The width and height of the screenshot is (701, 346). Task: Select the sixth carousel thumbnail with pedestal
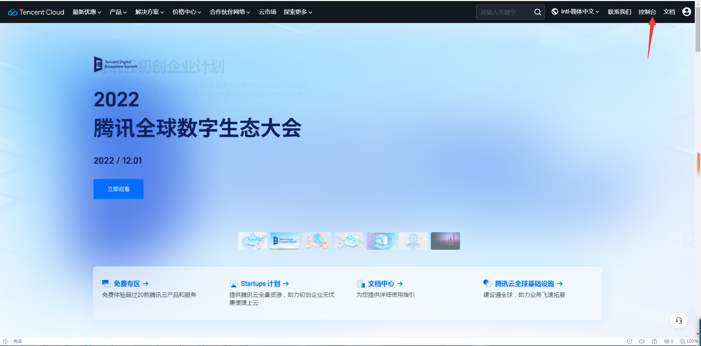tap(413, 241)
